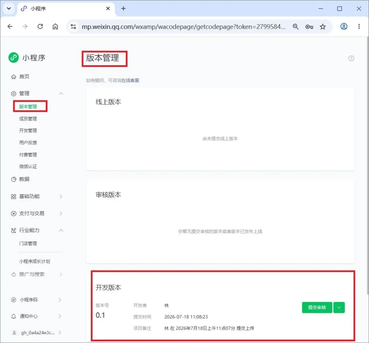Image resolution: width=369 pixels, height=343 pixels.
Task: Expand the 通知中心 menu chevron
Action: tap(60, 316)
